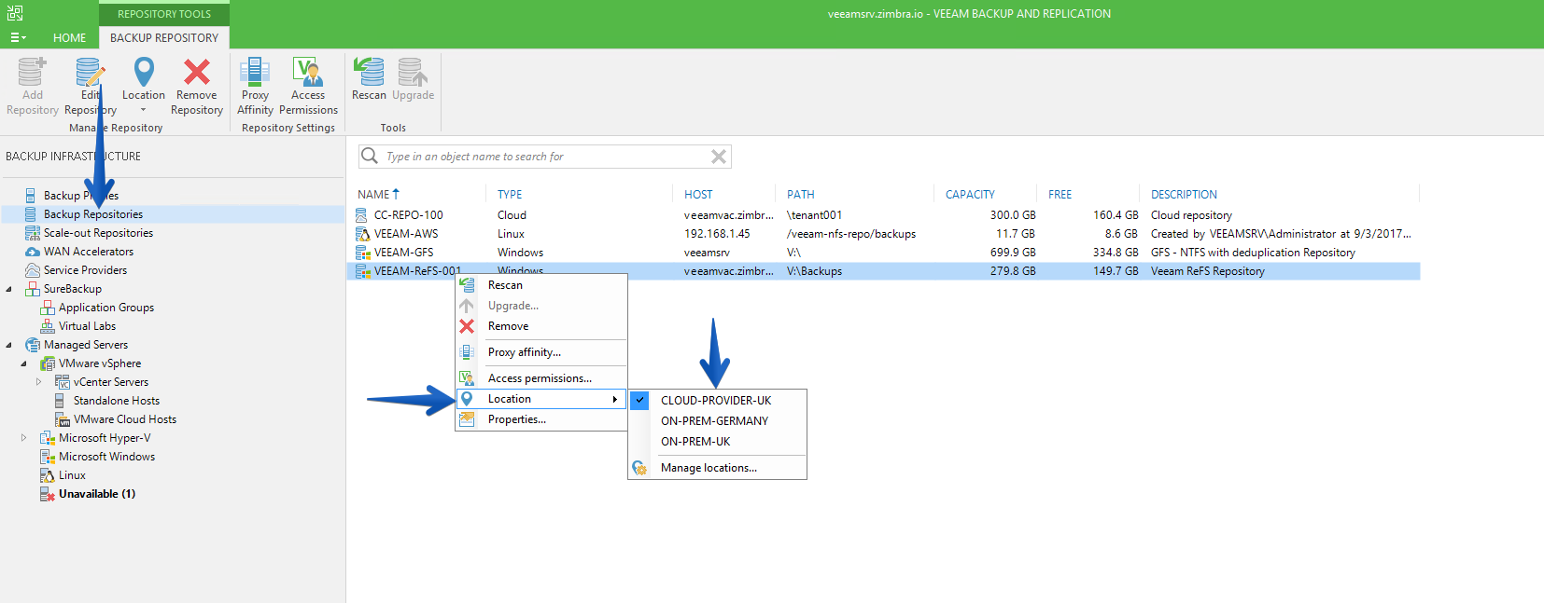Click the Upgrade ribbon icon
1544x603 pixels.
413,72
